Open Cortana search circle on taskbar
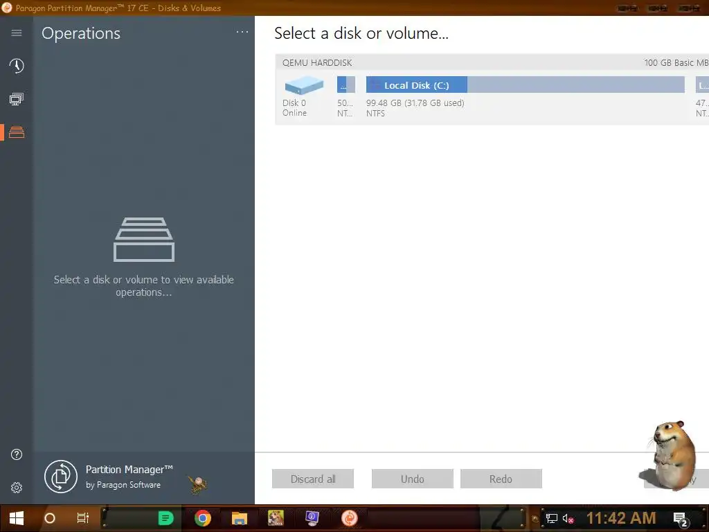Viewport: 709px width, 532px height. (x=50, y=518)
